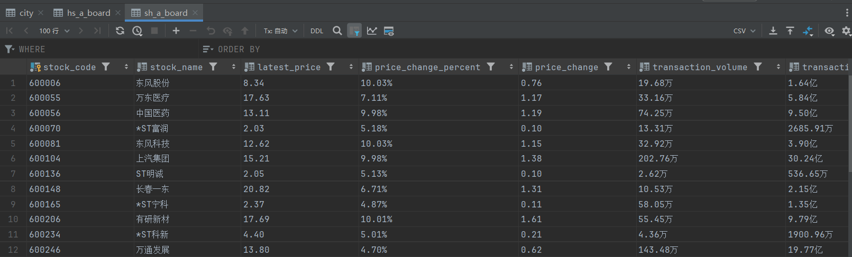Reload the table data with the refresh icon
The width and height of the screenshot is (852, 257).
[x=120, y=31]
